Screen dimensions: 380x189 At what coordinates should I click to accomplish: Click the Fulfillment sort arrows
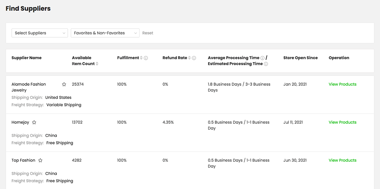pyautogui.click(x=141, y=58)
